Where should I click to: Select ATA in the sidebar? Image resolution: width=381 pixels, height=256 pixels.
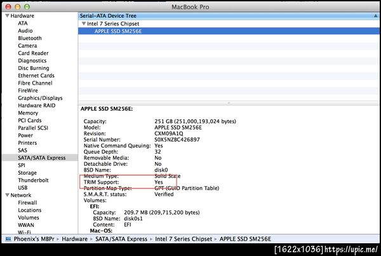[x=23, y=24]
